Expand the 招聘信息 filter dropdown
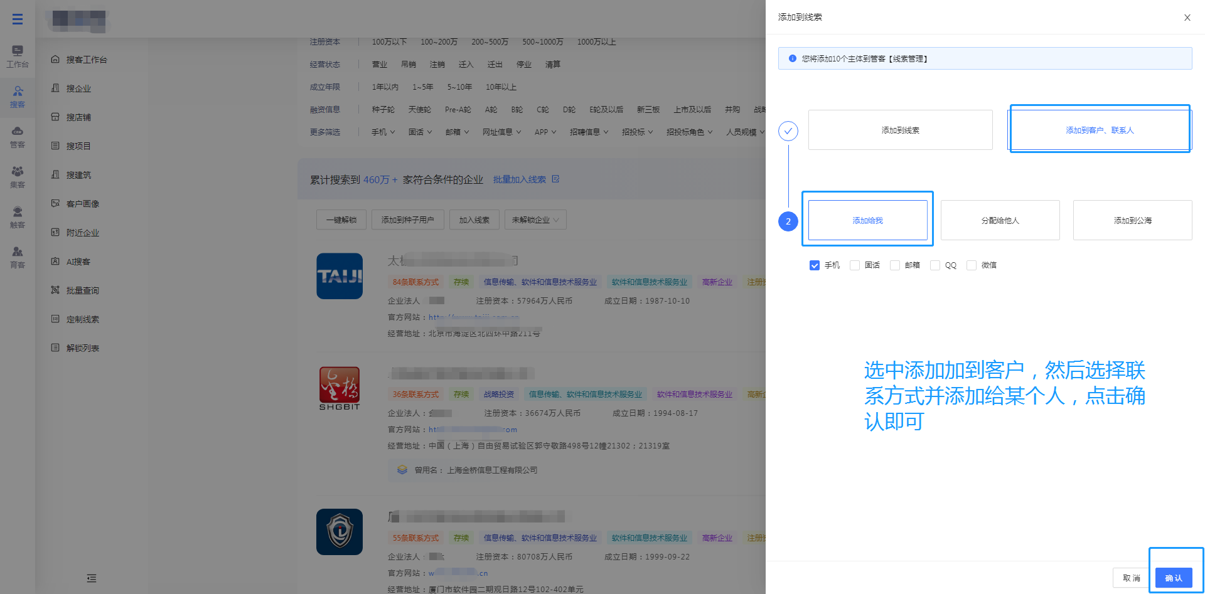The width and height of the screenshot is (1205, 594). coord(589,132)
